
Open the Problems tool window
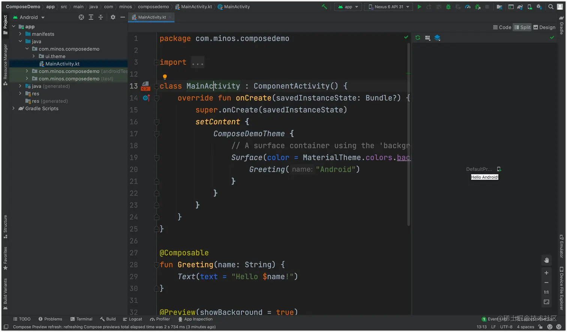pyautogui.click(x=50, y=319)
